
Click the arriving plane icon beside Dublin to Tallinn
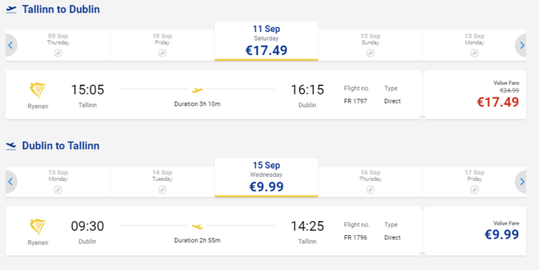(x=11, y=147)
